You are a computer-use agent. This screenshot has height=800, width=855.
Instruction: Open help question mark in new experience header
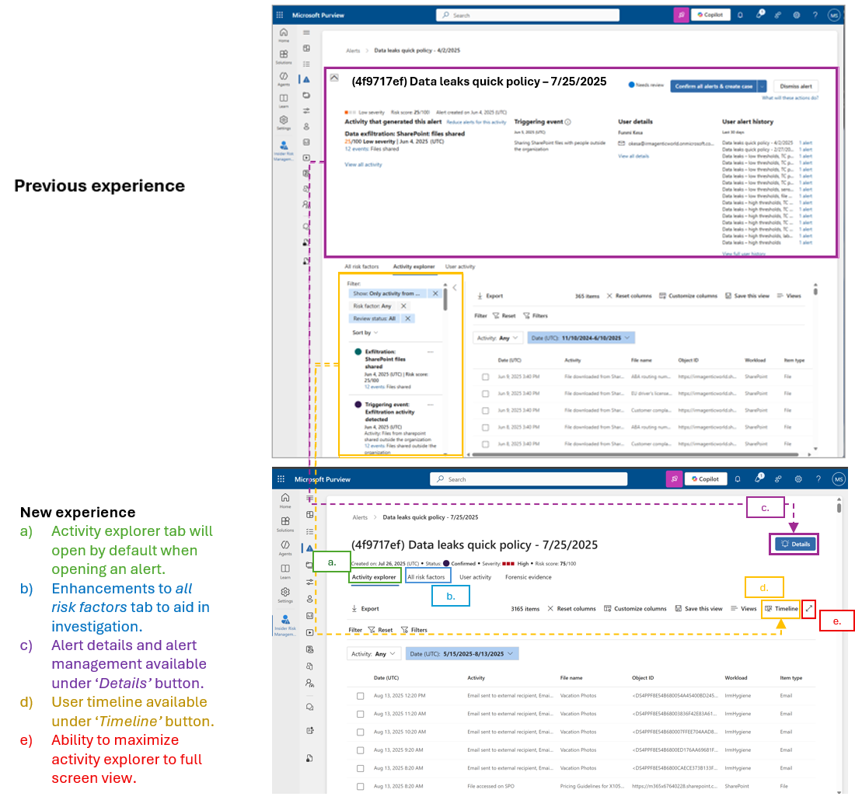(818, 479)
